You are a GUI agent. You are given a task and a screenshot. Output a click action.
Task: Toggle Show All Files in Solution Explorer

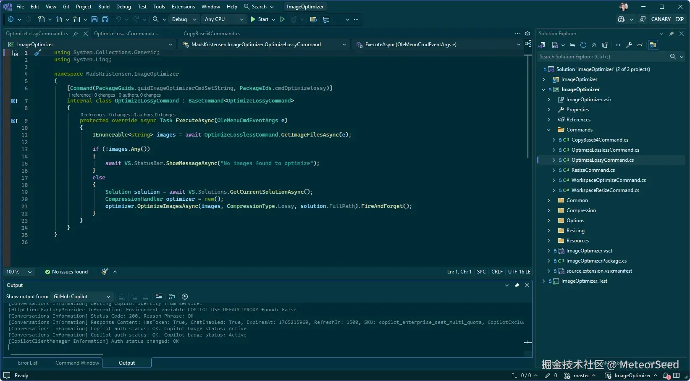pyautogui.click(x=605, y=45)
